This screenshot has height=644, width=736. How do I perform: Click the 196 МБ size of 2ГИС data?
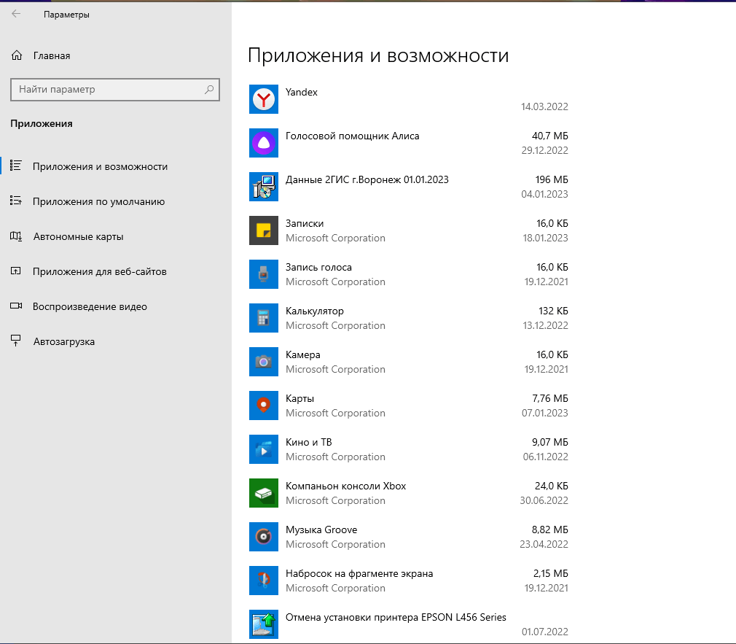coord(552,179)
